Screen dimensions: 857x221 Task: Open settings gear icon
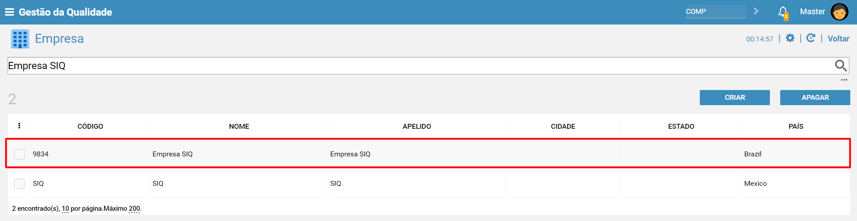[790, 38]
